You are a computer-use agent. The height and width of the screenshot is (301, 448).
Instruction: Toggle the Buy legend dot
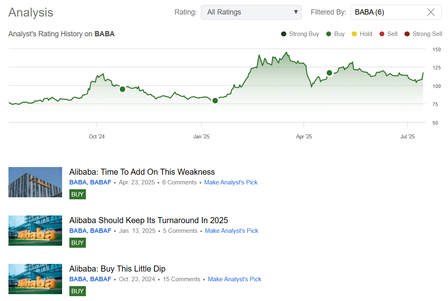(x=329, y=34)
